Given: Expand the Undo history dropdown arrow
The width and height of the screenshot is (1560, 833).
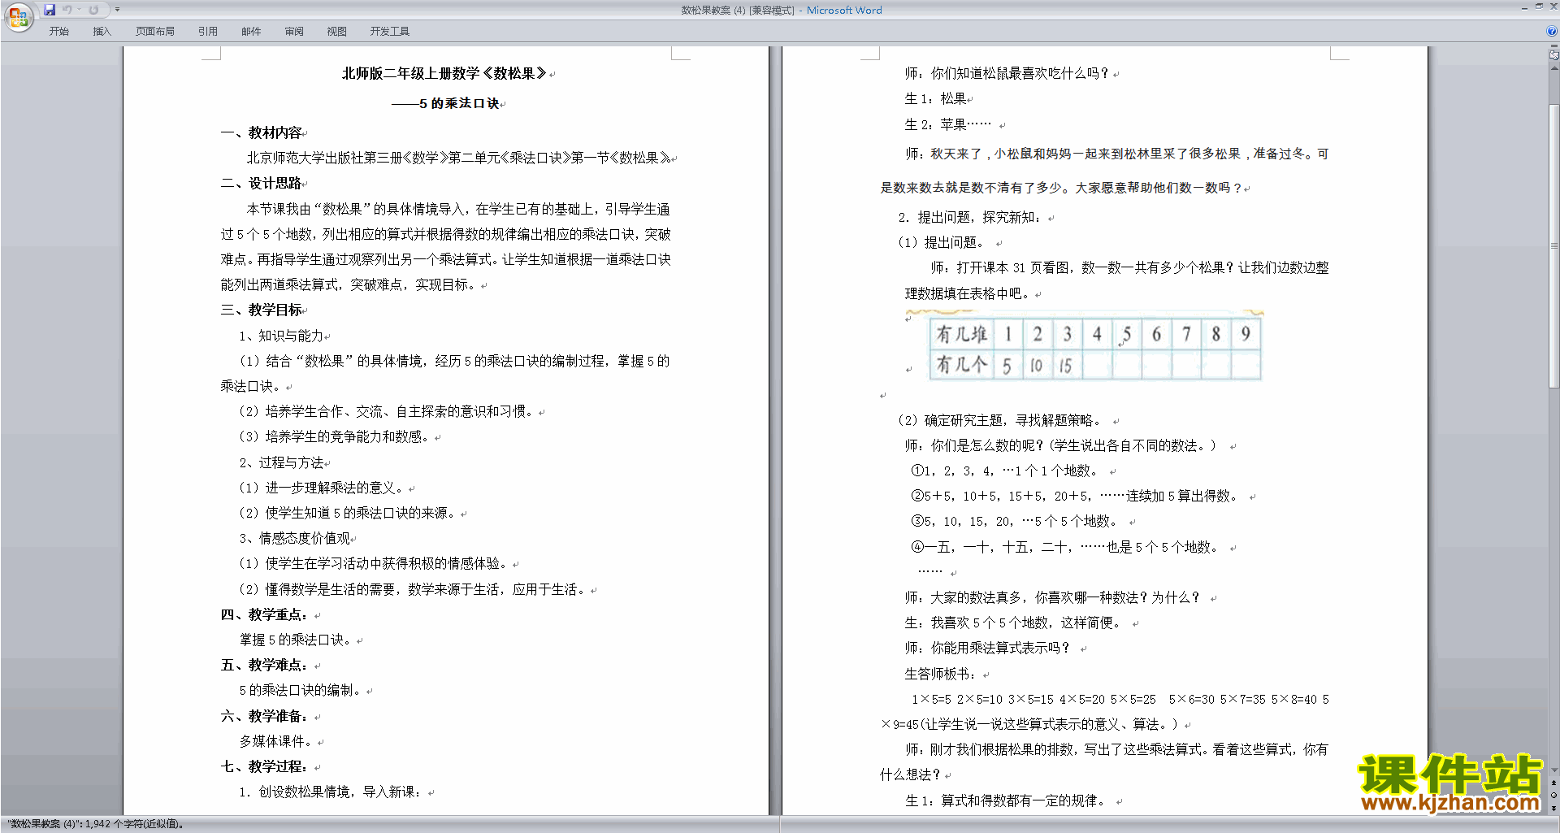Looking at the screenshot, I should [80, 10].
